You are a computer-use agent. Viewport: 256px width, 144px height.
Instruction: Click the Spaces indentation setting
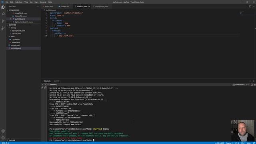coord(229,143)
